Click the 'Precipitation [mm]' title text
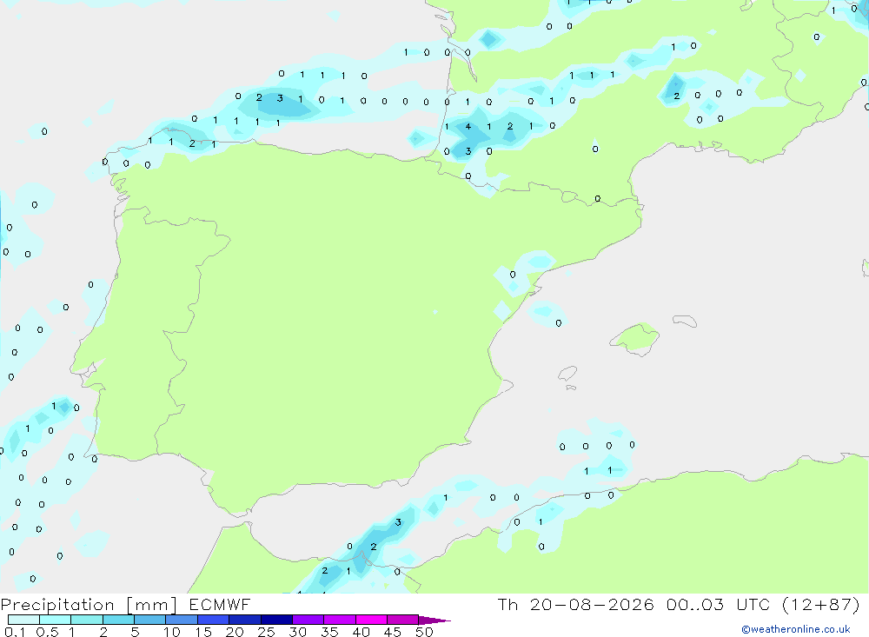Viewport: 869px width, 637px height. click(90, 604)
